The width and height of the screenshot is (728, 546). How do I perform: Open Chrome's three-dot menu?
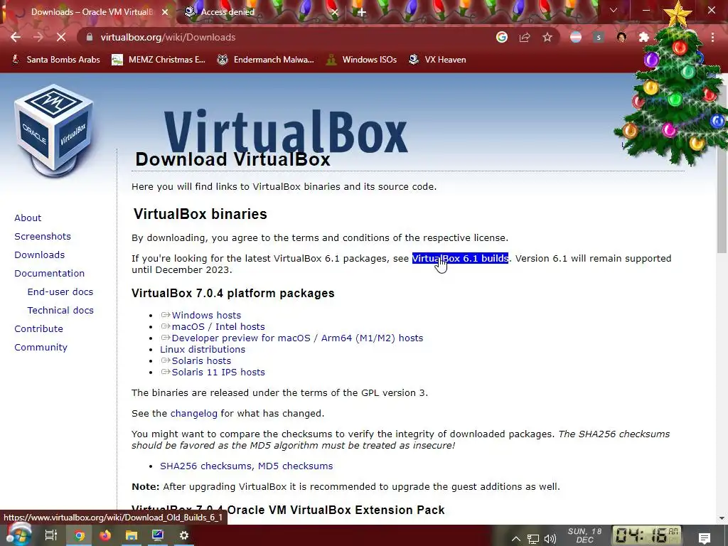(x=712, y=37)
